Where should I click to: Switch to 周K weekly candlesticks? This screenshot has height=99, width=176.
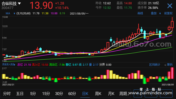coord(98,93)
